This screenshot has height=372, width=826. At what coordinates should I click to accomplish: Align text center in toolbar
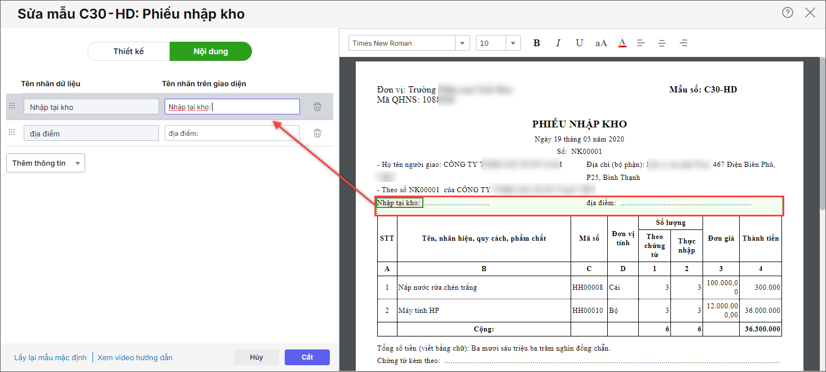(662, 43)
